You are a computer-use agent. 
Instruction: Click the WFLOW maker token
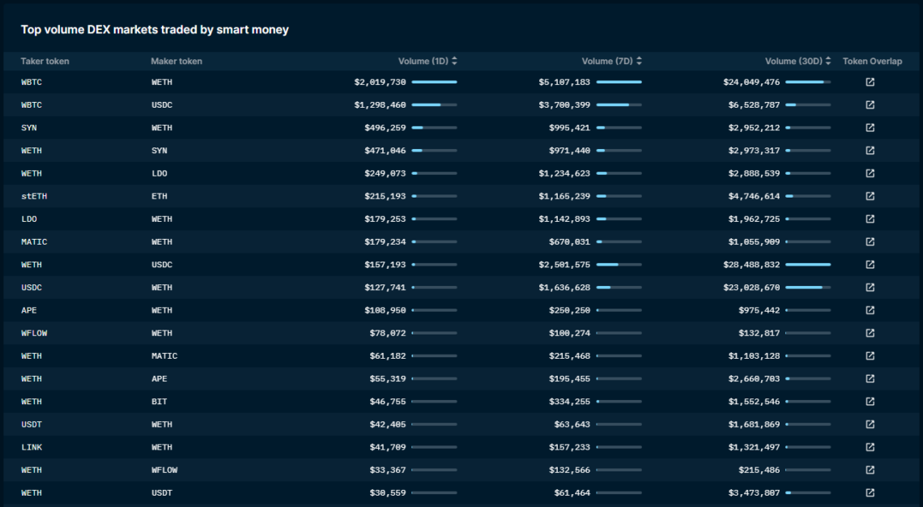pyautogui.click(x=164, y=470)
